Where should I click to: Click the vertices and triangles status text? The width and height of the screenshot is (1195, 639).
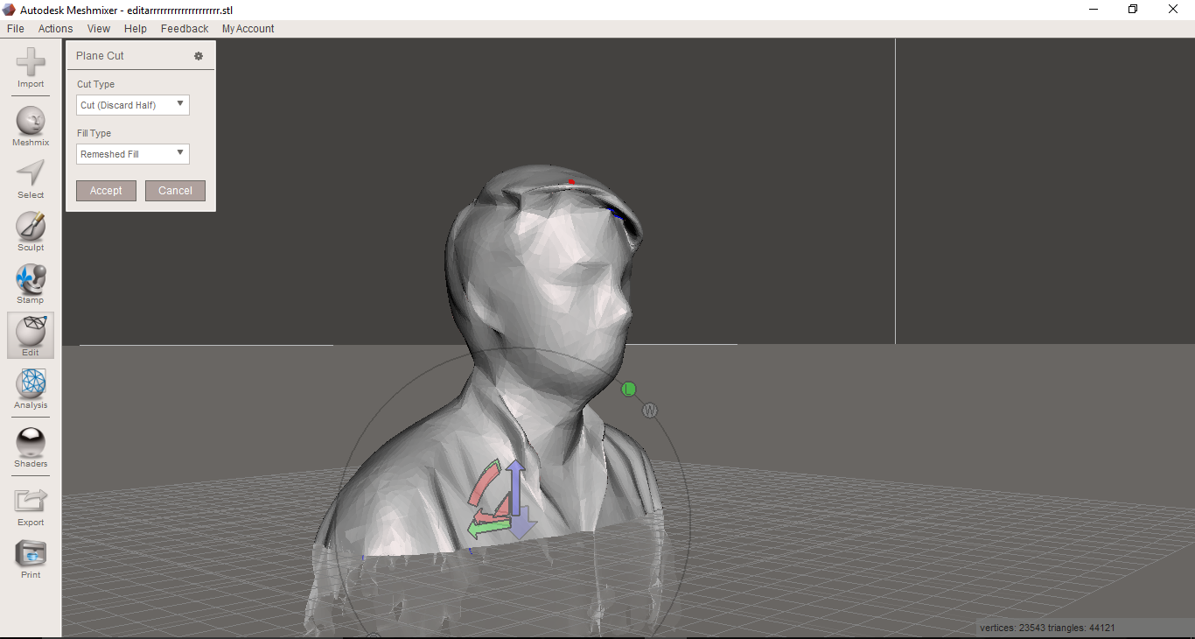pos(1047,628)
